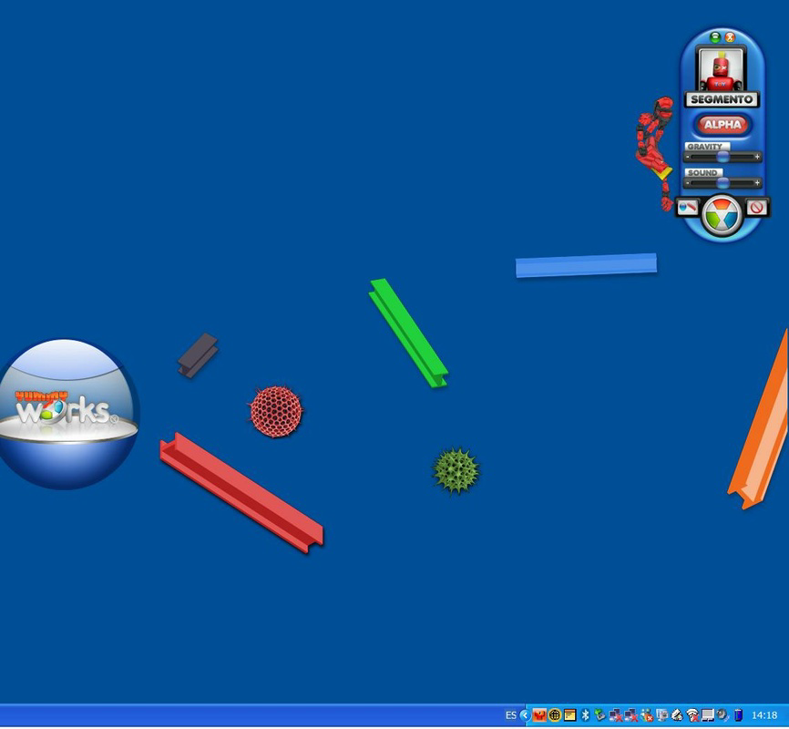
Task: Click the blue beam near the top
Action: click(586, 265)
